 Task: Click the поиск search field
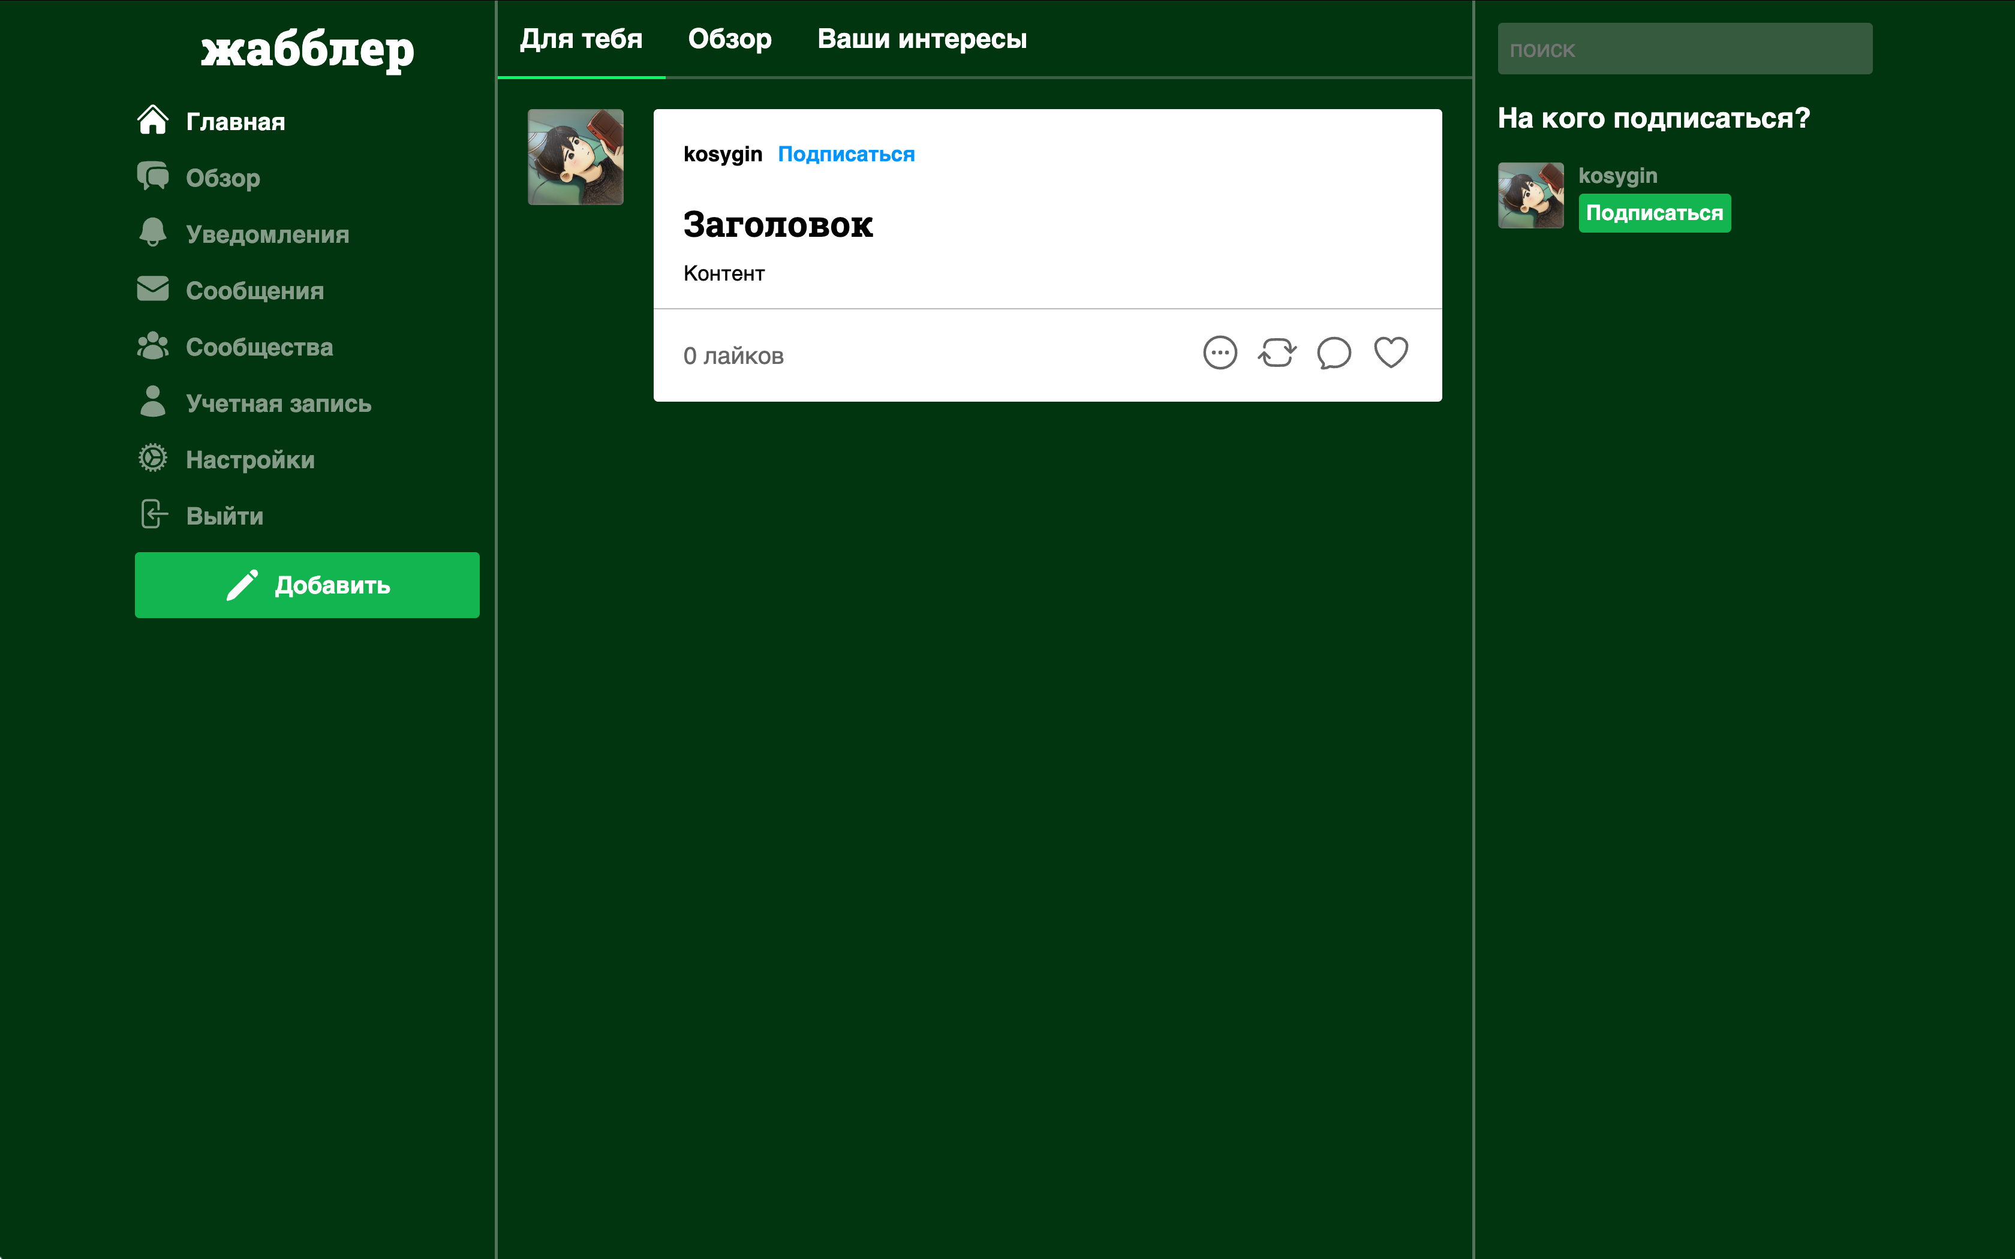pos(1685,49)
